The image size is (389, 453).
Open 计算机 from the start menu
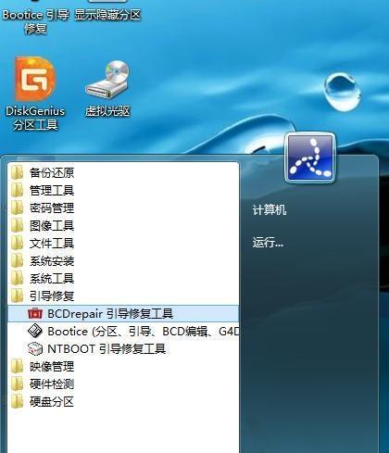point(270,210)
